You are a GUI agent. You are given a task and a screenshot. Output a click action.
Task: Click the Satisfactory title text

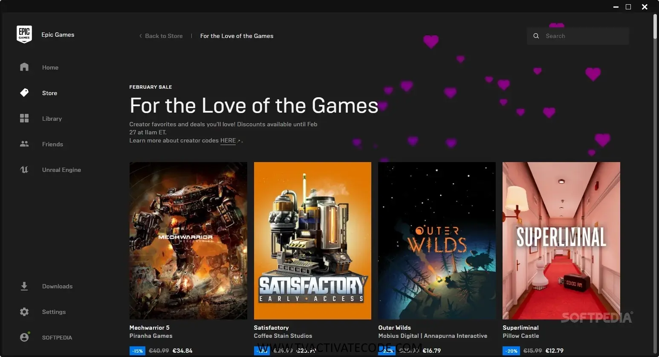(x=271, y=328)
